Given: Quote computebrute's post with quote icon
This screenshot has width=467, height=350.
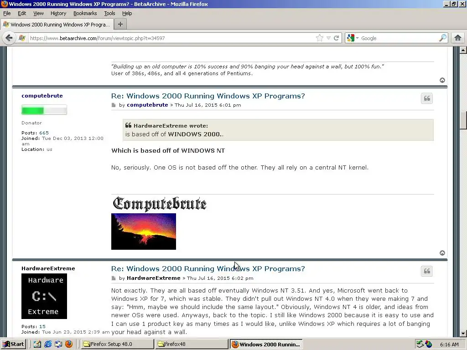Looking at the screenshot, I should (x=427, y=98).
